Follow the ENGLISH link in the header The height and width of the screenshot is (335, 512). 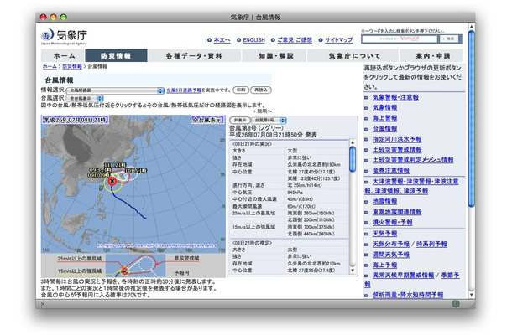coord(252,40)
